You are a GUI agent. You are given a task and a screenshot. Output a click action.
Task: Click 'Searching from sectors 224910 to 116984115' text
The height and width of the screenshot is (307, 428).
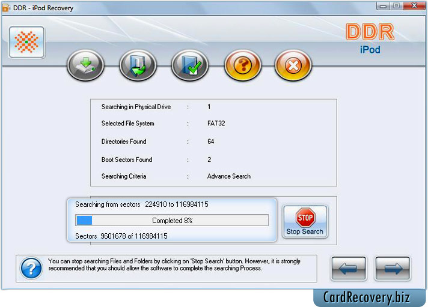coord(142,204)
